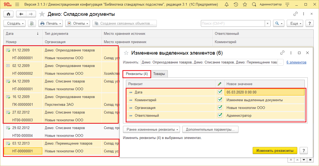Click the pencil column header icon
Viewport: 319px width, 166px height.
tap(220, 84)
